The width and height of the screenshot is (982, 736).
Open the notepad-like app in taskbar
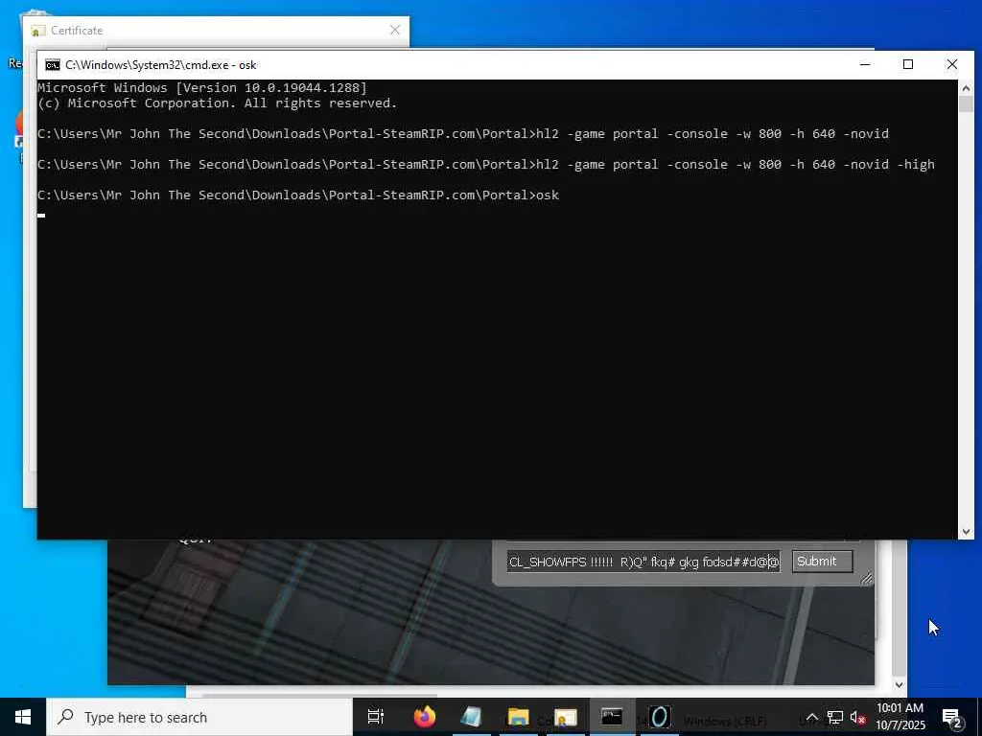coord(472,717)
